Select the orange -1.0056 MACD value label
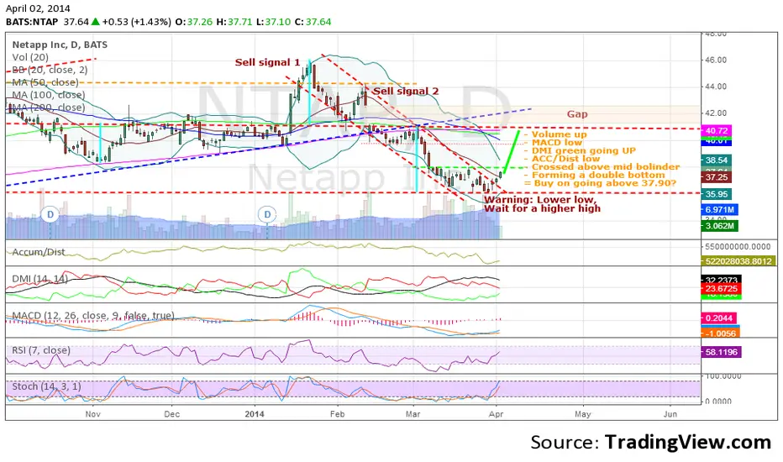Viewport: 783px width, 462px height. tap(720, 333)
